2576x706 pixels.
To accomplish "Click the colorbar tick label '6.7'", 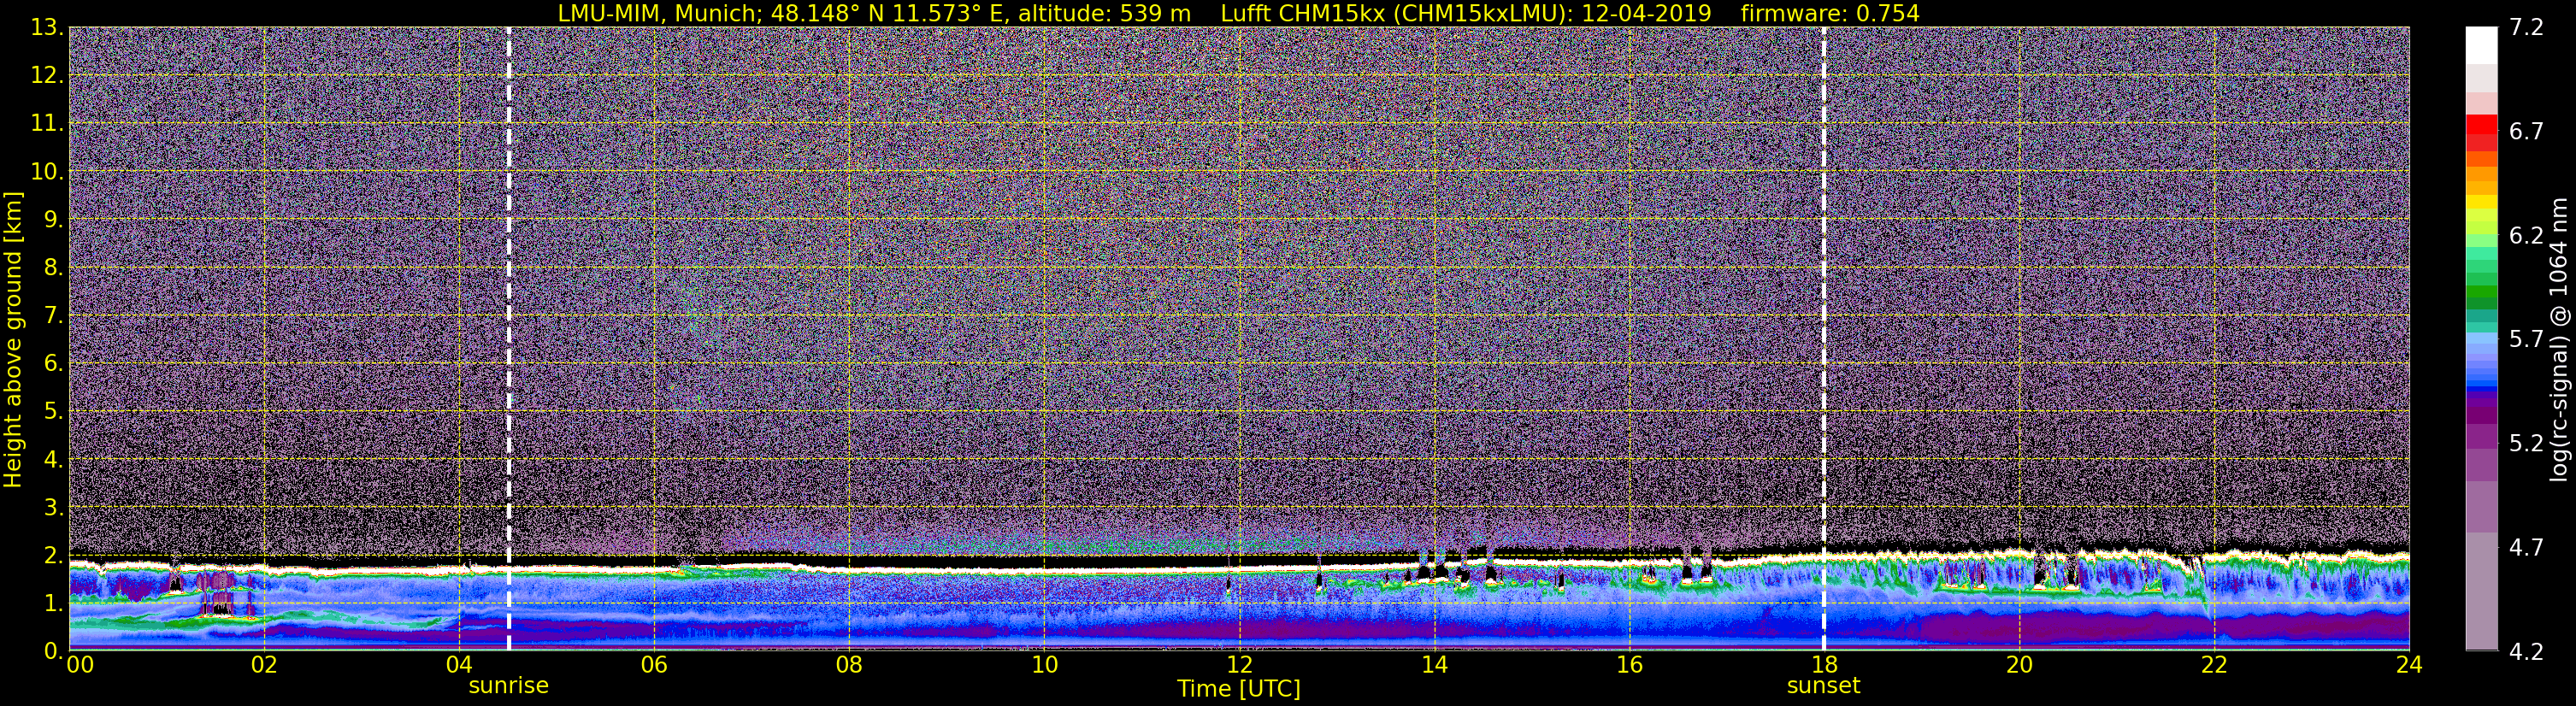I will click(2526, 131).
